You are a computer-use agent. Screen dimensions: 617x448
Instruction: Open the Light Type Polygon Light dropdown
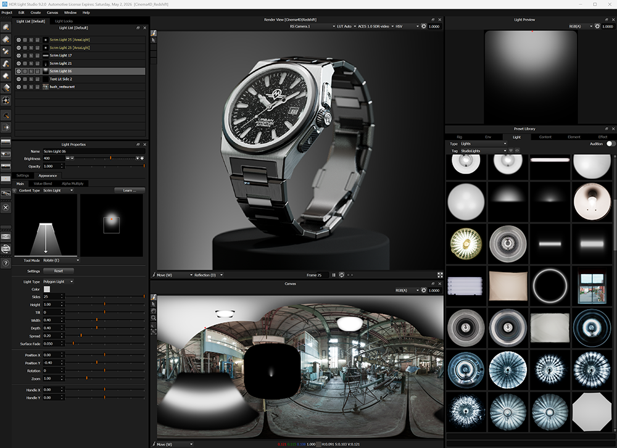pyautogui.click(x=58, y=281)
